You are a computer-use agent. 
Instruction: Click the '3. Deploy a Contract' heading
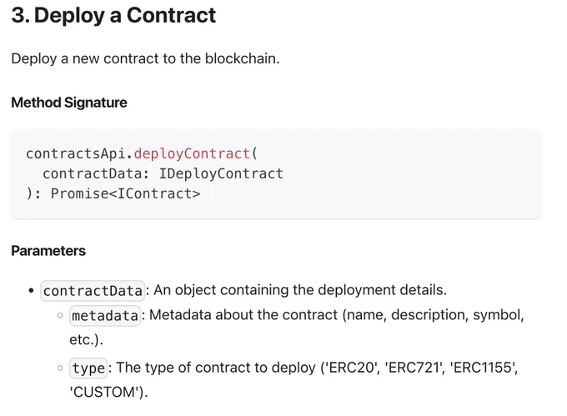tap(113, 16)
